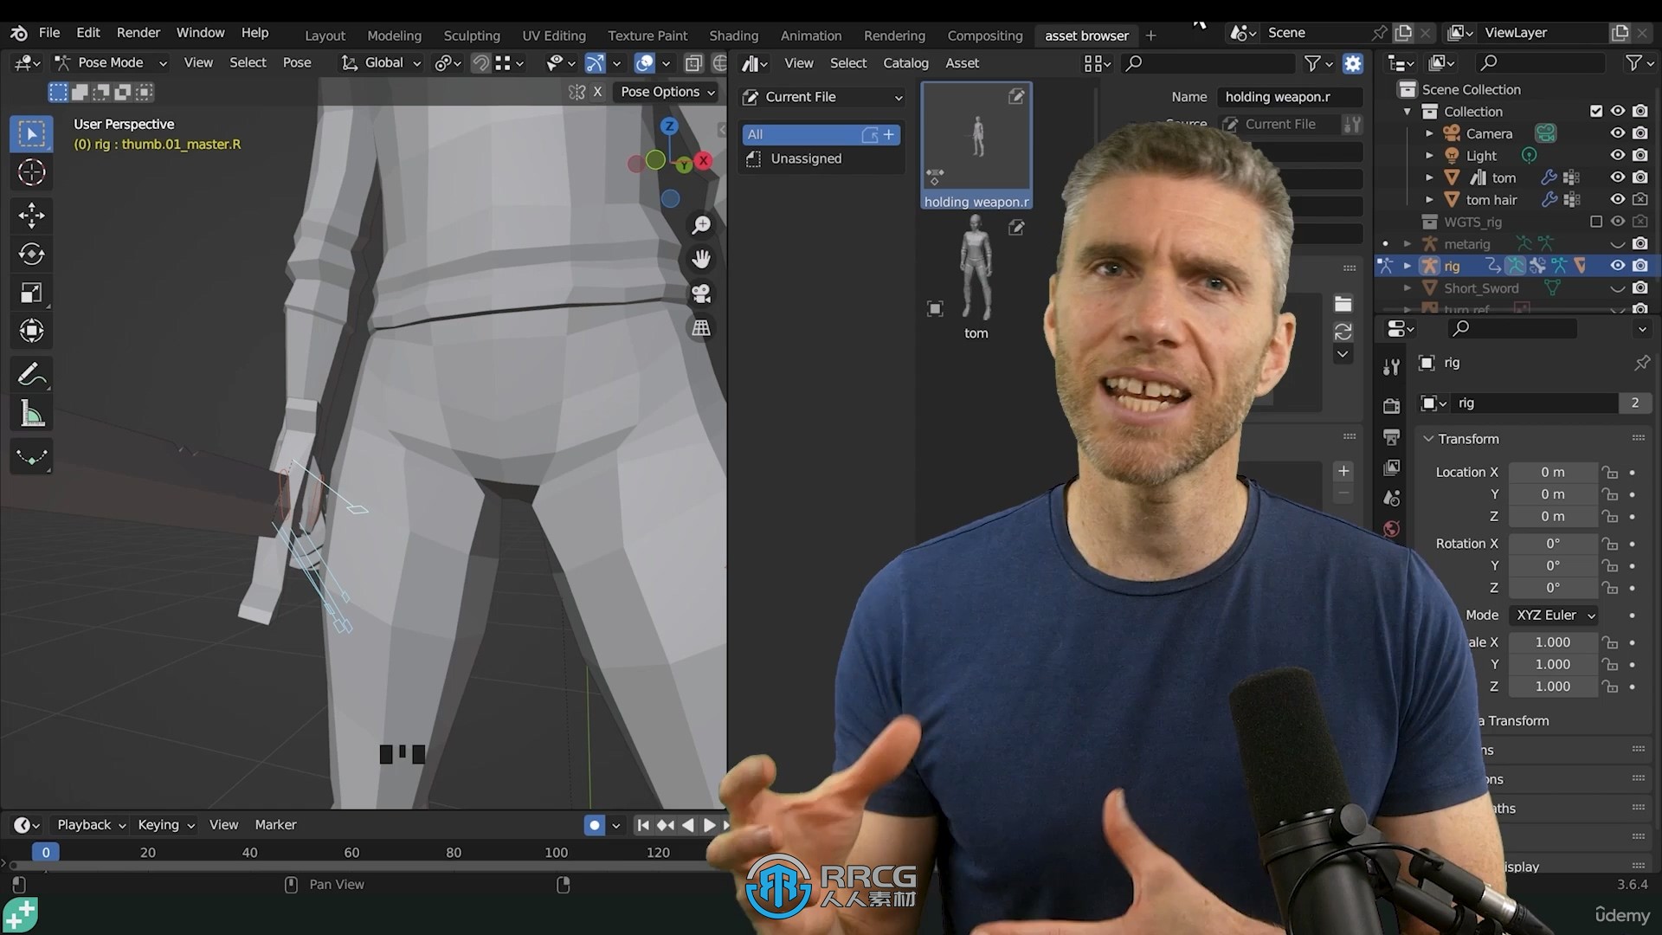Image resolution: width=1662 pixels, height=935 pixels.
Task: Open asset browser settings gear icon
Action: coord(1353,63)
